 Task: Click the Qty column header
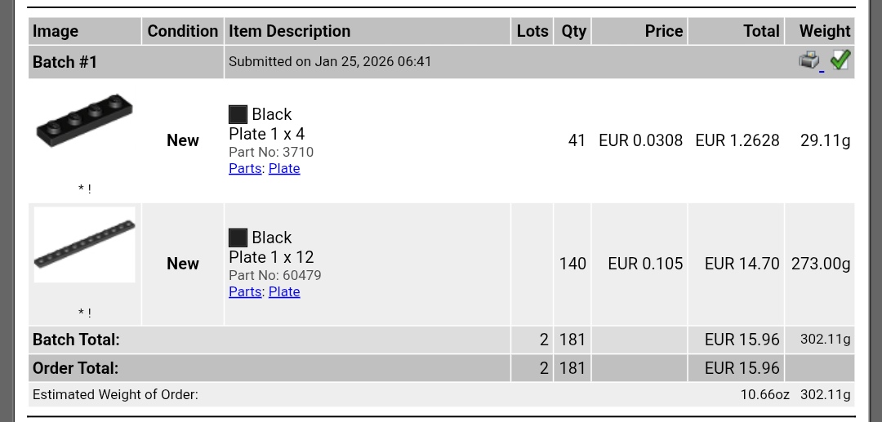573,31
